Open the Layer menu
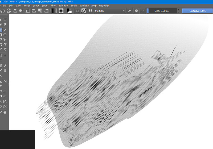 coord(36,6)
